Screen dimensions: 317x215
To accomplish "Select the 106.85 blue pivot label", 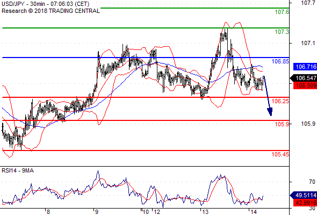I will pyautogui.click(x=280, y=61).
